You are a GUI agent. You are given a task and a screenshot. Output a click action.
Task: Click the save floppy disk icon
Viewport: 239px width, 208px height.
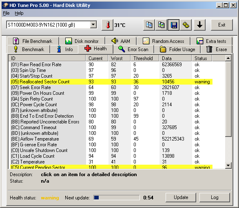(x=173, y=25)
